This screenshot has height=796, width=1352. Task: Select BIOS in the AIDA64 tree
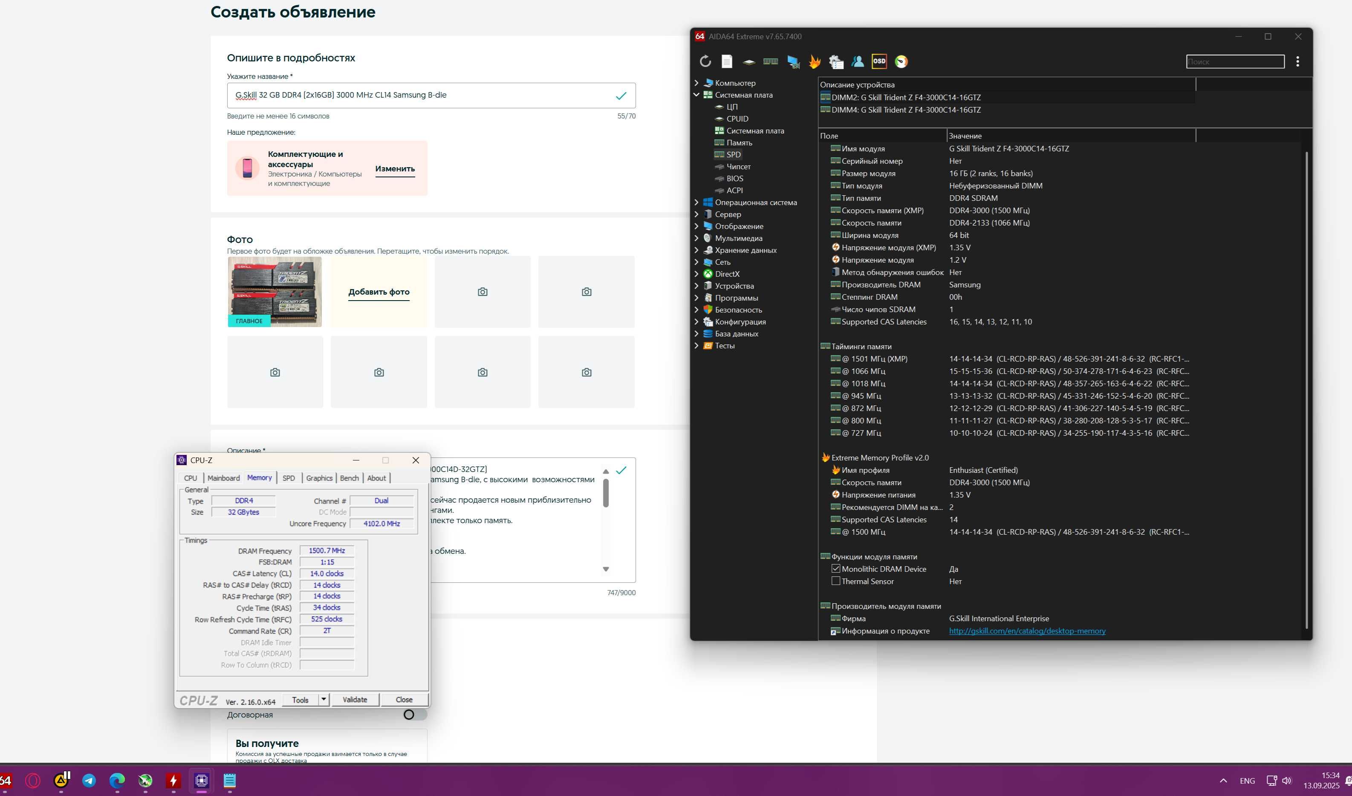(x=734, y=178)
